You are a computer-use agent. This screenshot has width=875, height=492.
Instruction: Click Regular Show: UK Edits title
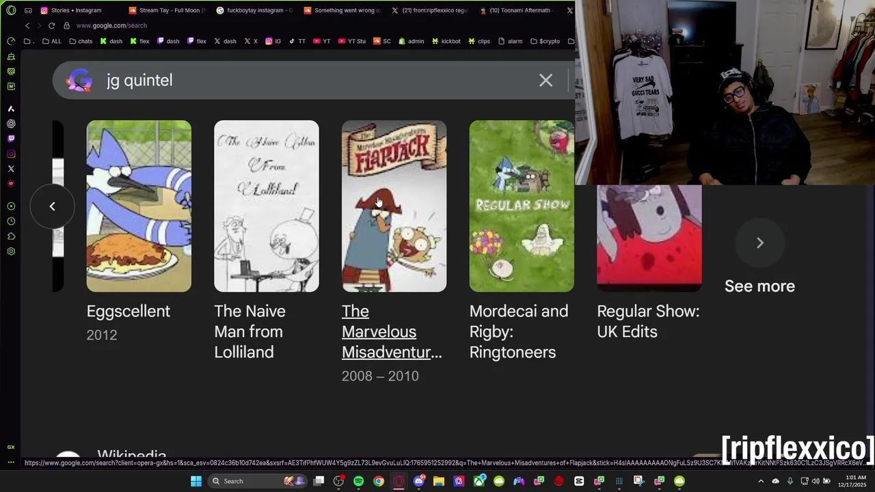coord(648,321)
